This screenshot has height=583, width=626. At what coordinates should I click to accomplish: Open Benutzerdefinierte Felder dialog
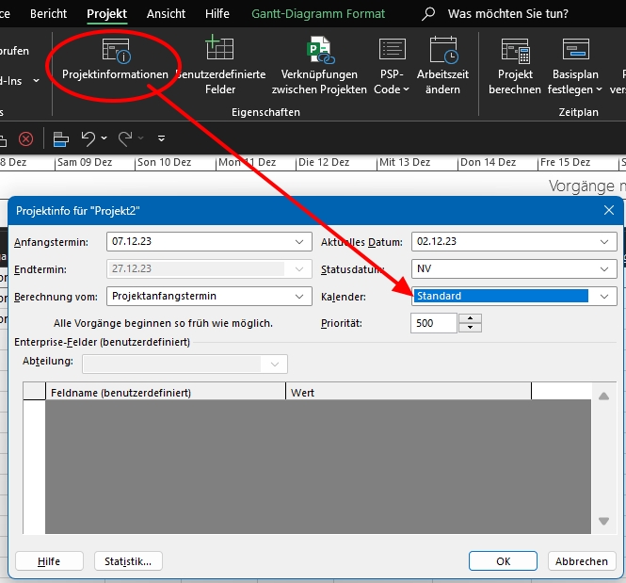point(220,65)
